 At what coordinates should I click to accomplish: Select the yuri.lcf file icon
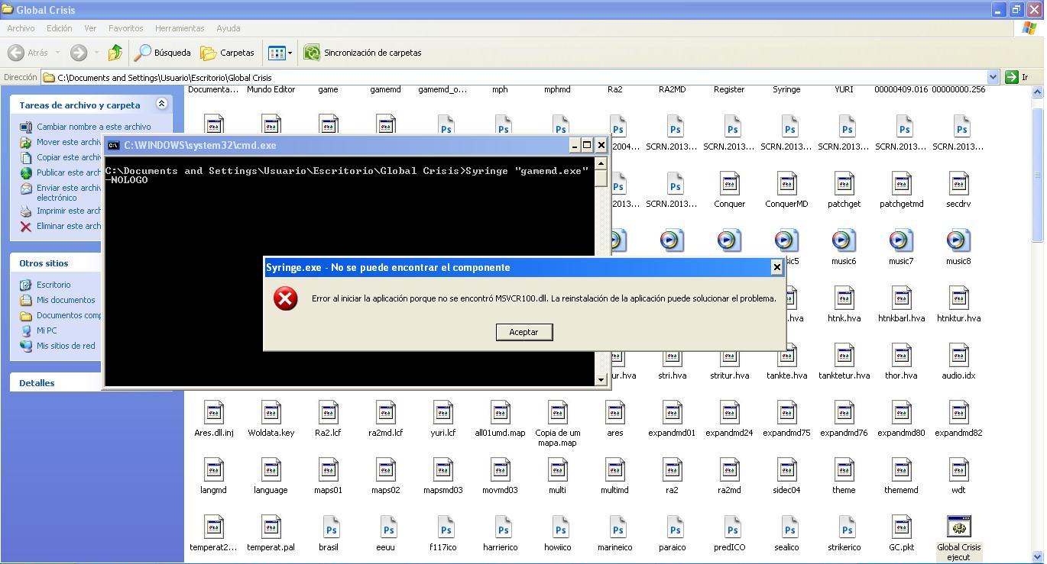pos(443,414)
